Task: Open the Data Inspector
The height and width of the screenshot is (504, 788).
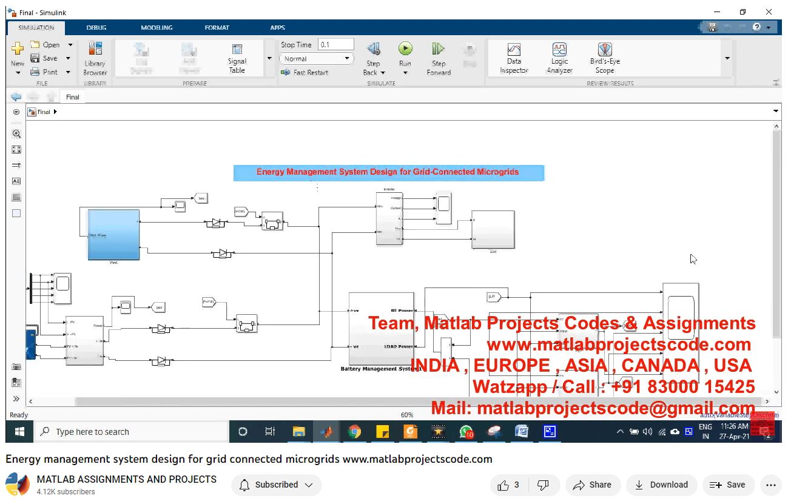Action: 514,58
